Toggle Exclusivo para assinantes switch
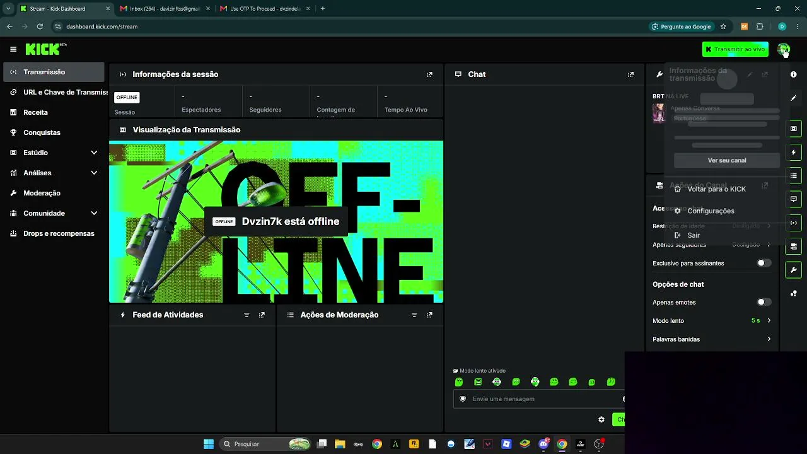The height and width of the screenshot is (454, 807). tap(763, 263)
